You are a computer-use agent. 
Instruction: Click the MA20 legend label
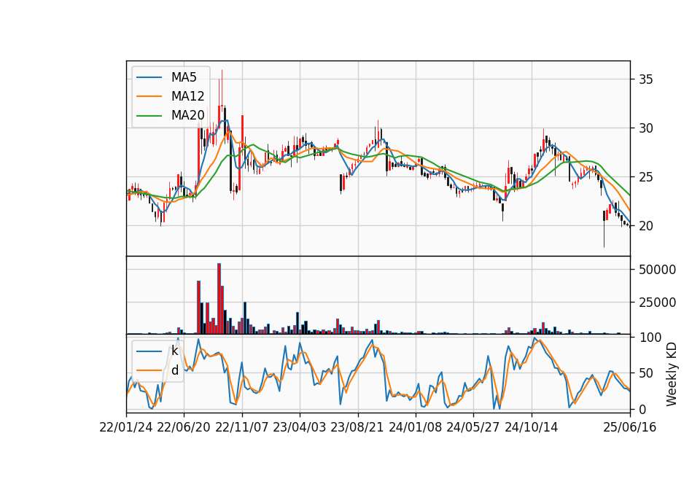[187, 115]
